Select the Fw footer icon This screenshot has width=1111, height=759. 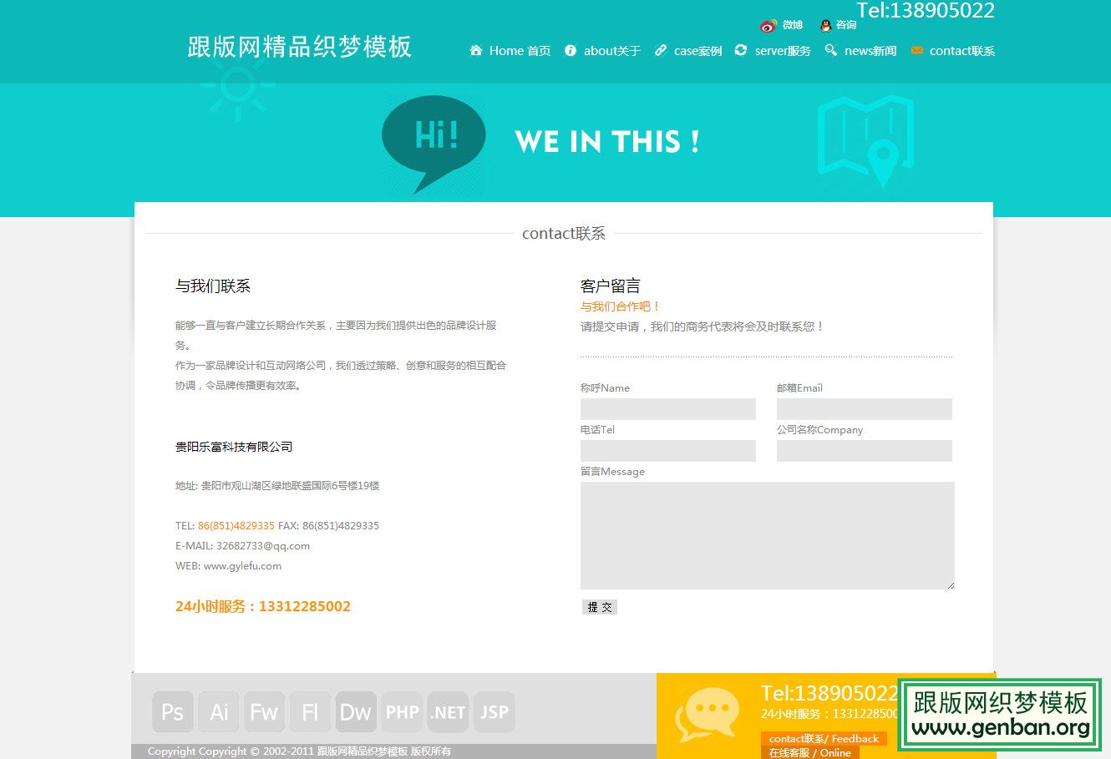pyautogui.click(x=264, y=711)
